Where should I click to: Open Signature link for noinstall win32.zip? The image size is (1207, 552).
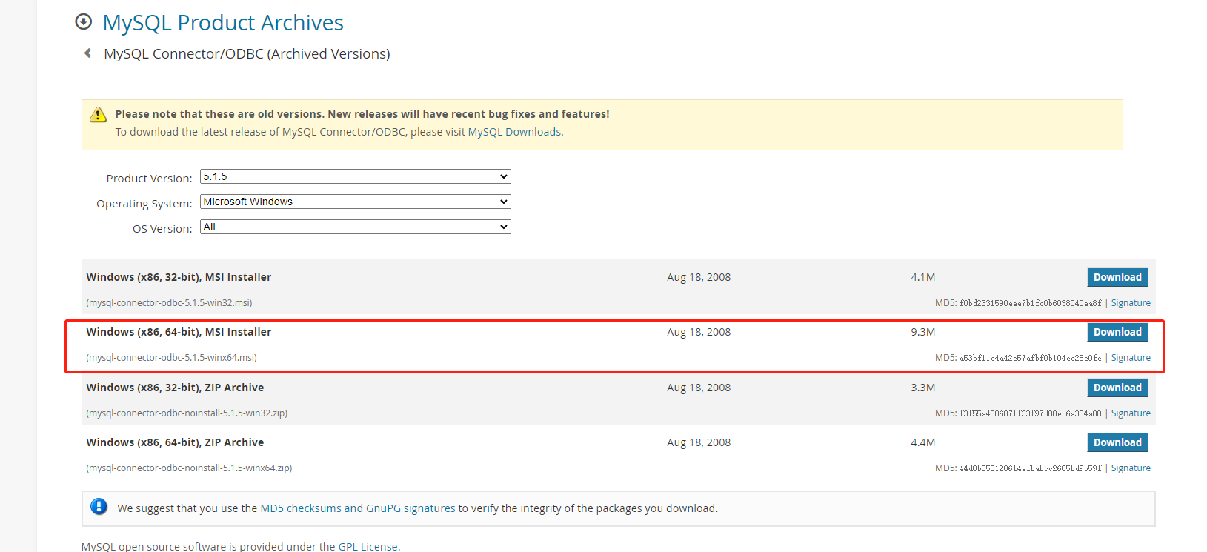(1131, 413)
